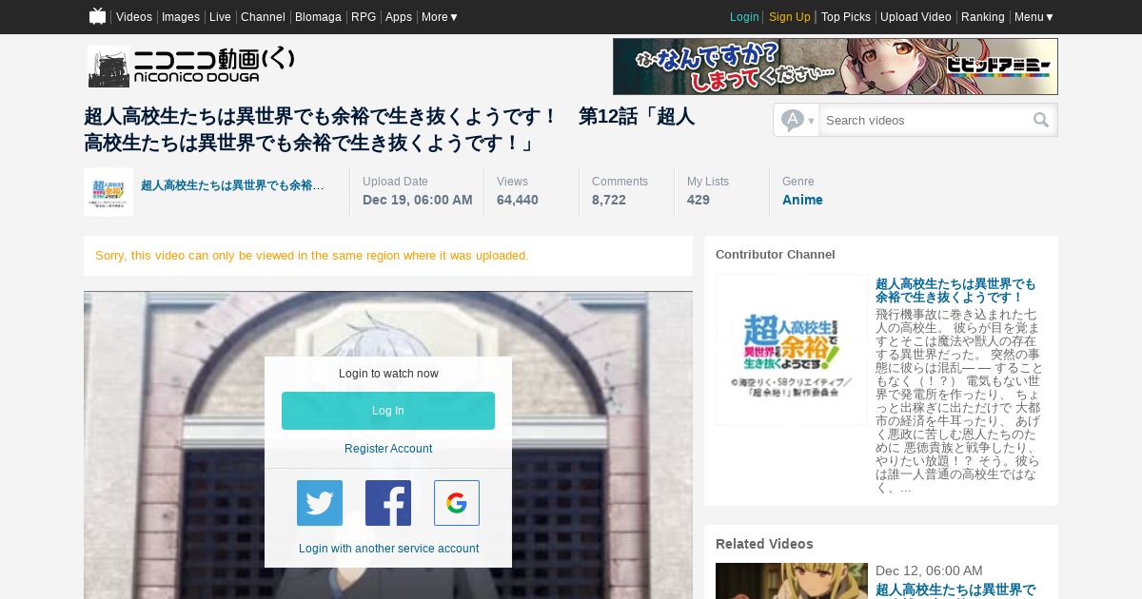
Task: Click the views count 64,440
Action: (x=518, y=200)
